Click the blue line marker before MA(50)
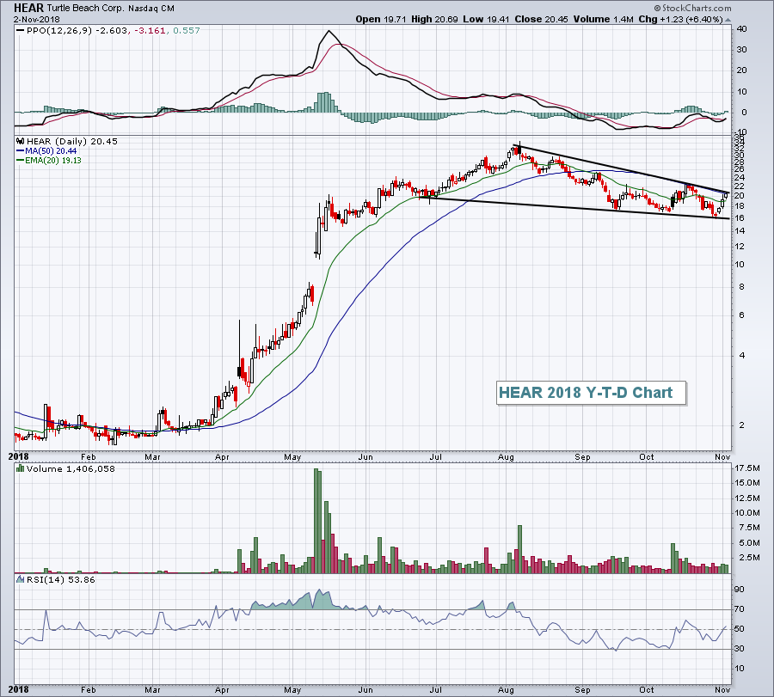 (x=21, y=151)
